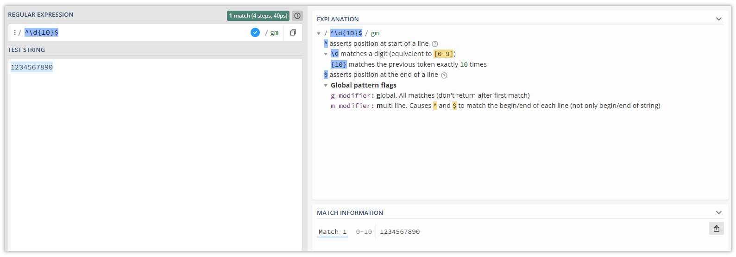Click help icon after "end of a line"
736x257 pixels.
(x=444, y=75)
